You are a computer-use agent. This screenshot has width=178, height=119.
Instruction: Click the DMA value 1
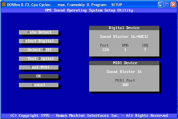point(125,50)
